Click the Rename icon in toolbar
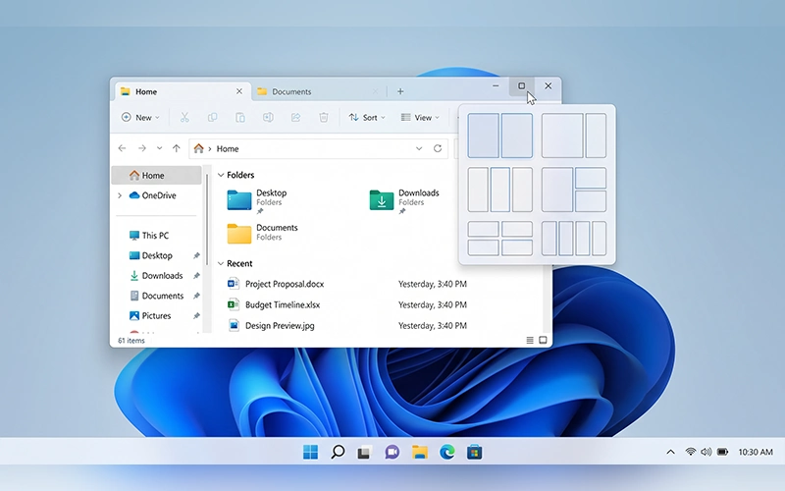This screenshot has height=491, width=785. (268, 117)
